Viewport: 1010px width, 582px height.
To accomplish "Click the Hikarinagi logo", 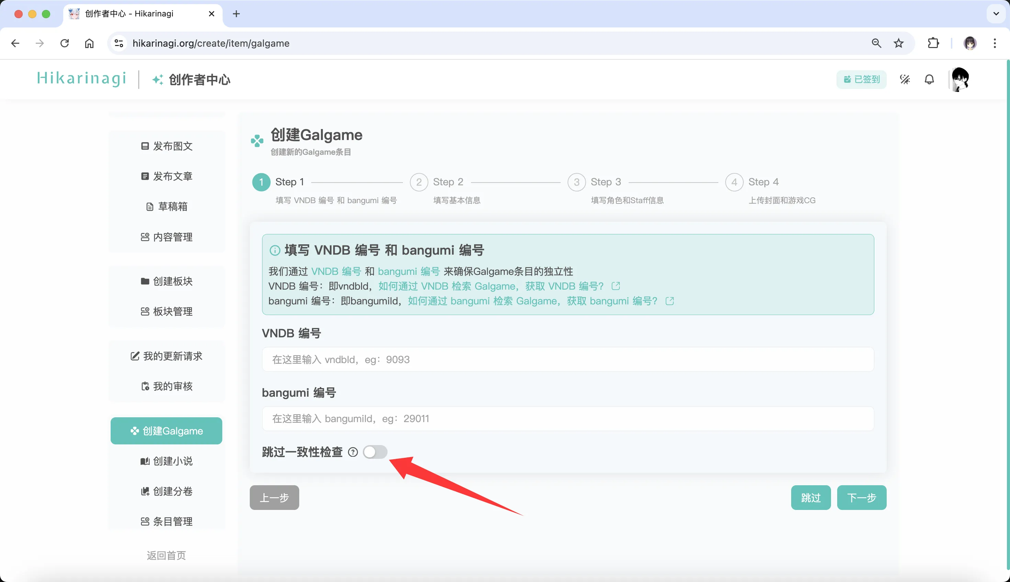I will point(82,78).
